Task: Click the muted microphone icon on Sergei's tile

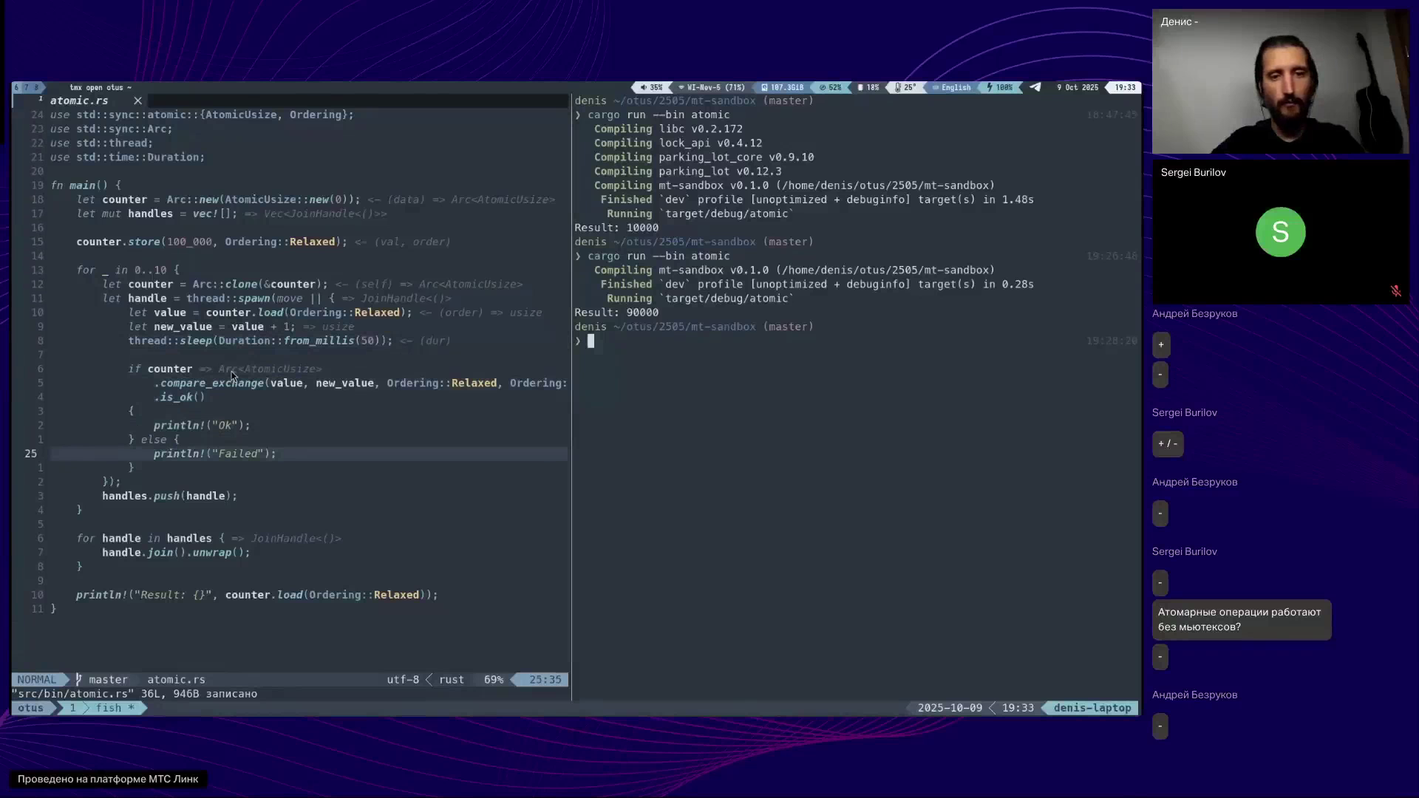Action: [x=1395, y=291]
